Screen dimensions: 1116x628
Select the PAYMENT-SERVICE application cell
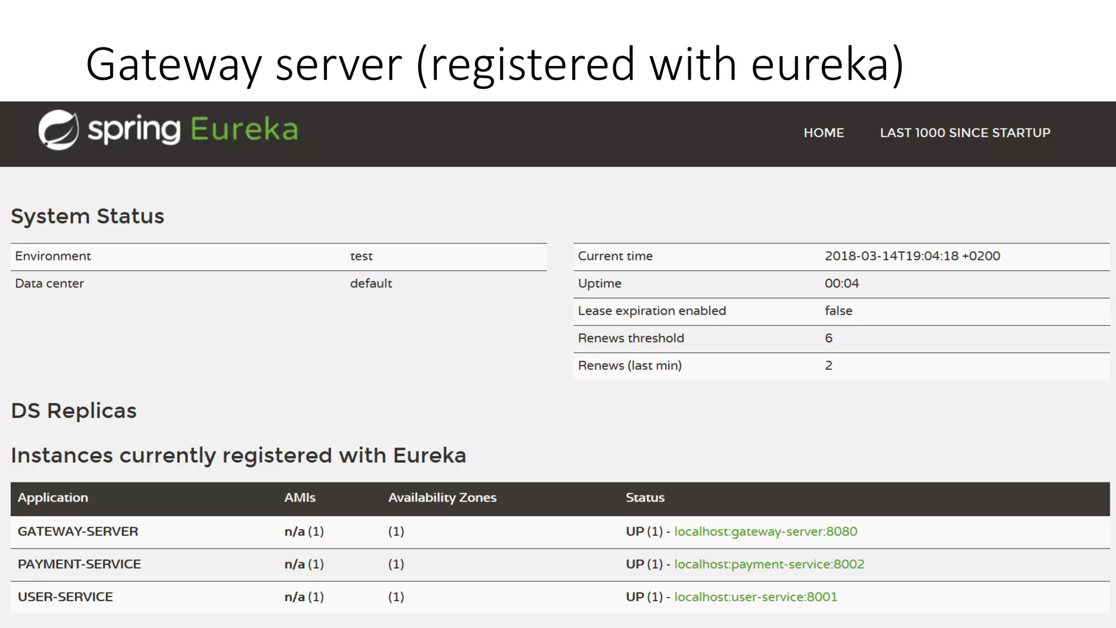pos(79,564)
